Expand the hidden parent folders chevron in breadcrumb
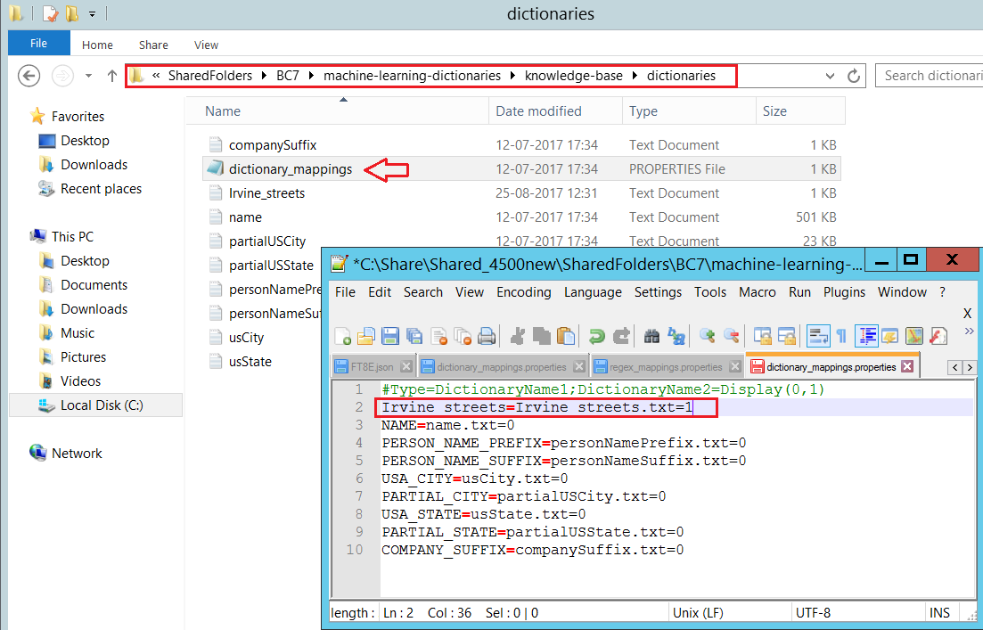This screenshot has height=630, width=983. [x=156, y=76]
